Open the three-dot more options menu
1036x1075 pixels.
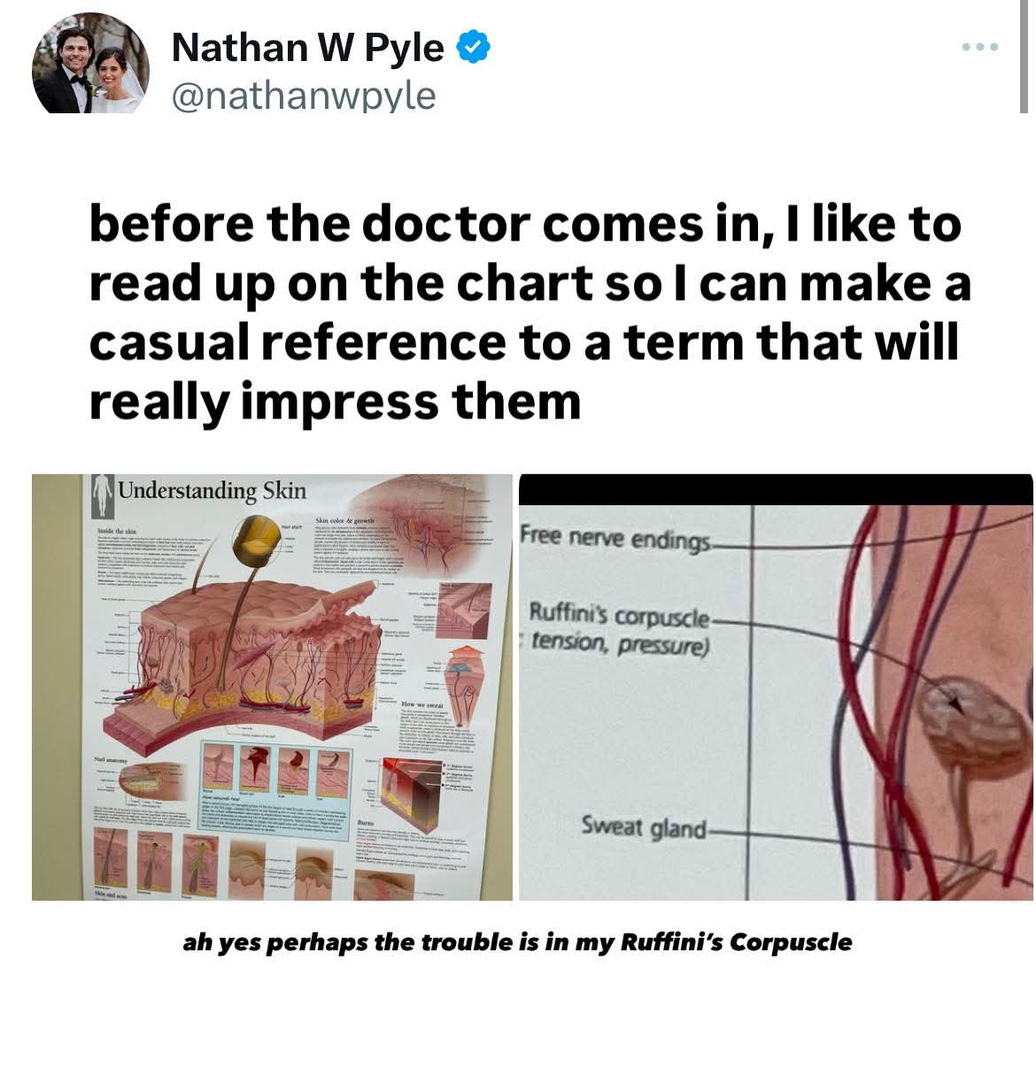coord(981,46)
